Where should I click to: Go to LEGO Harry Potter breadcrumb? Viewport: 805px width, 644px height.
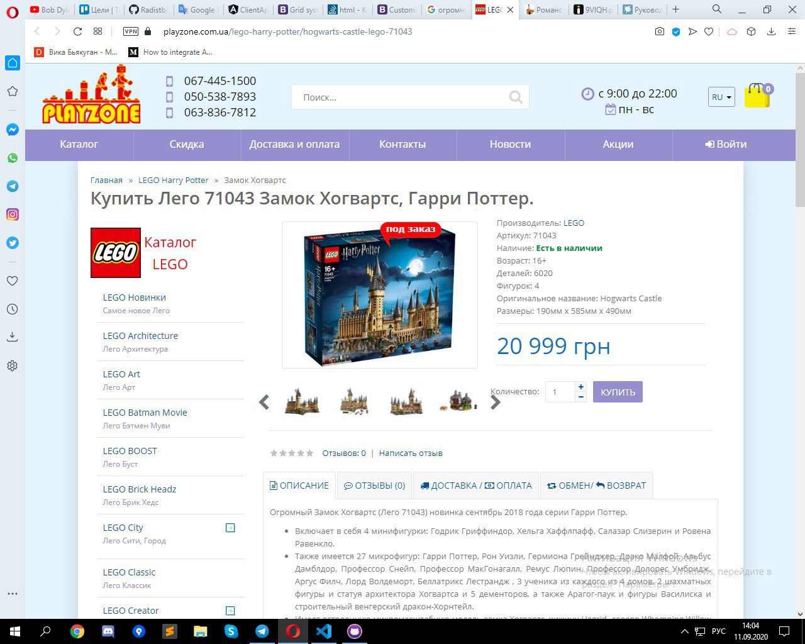point(173,180)
